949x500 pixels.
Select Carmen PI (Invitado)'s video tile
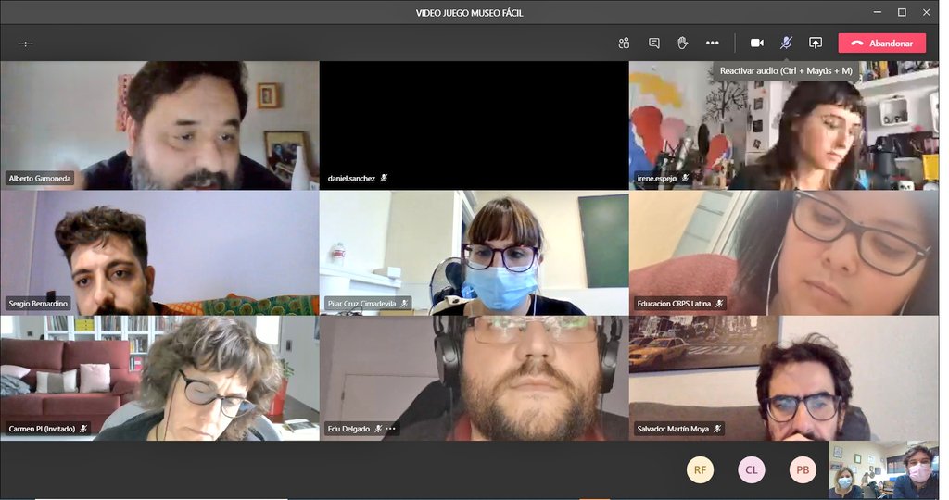tap(159, 379)
